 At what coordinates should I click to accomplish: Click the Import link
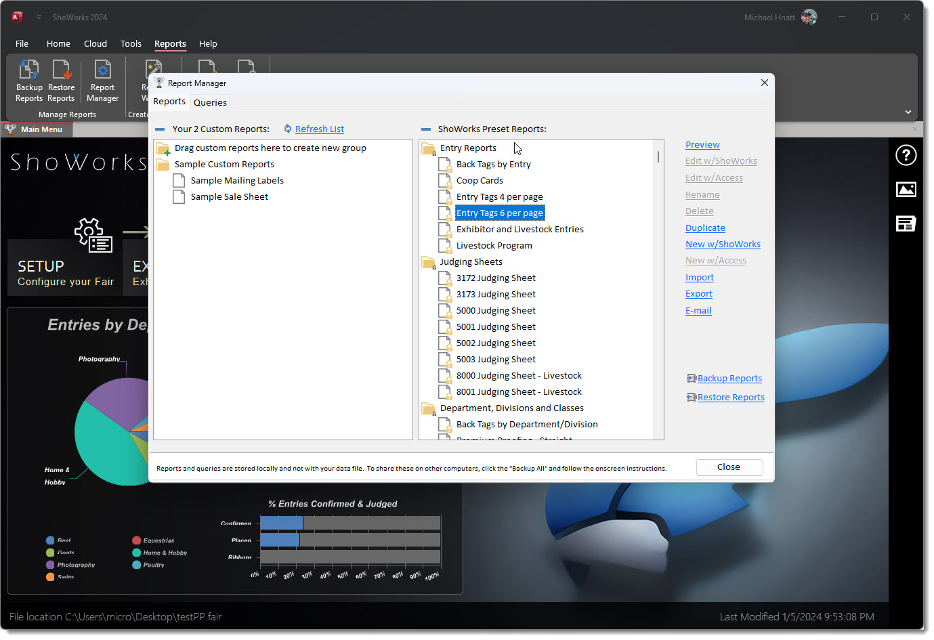700,278
